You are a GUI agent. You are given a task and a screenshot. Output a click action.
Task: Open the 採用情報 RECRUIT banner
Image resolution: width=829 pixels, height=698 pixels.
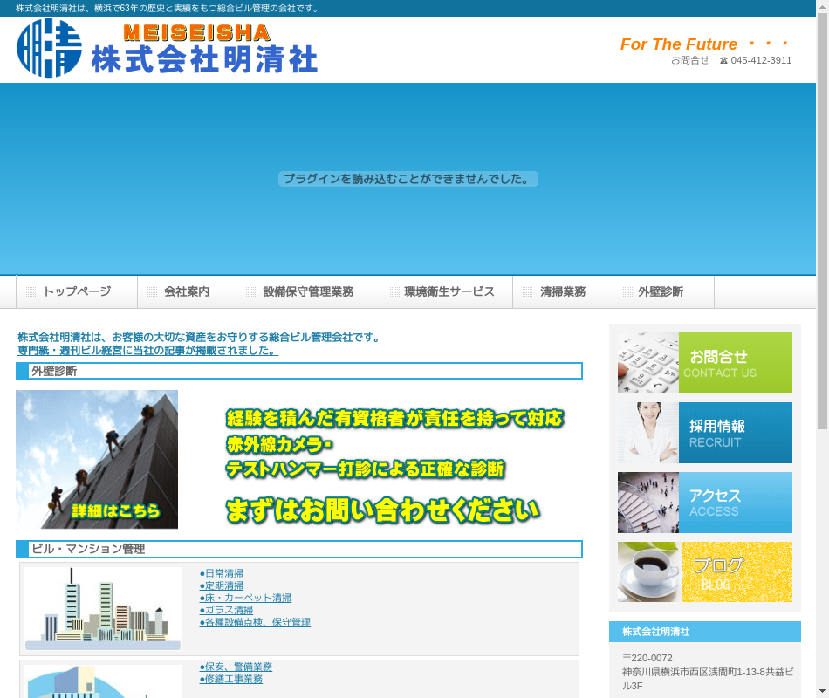click(705, 433)
